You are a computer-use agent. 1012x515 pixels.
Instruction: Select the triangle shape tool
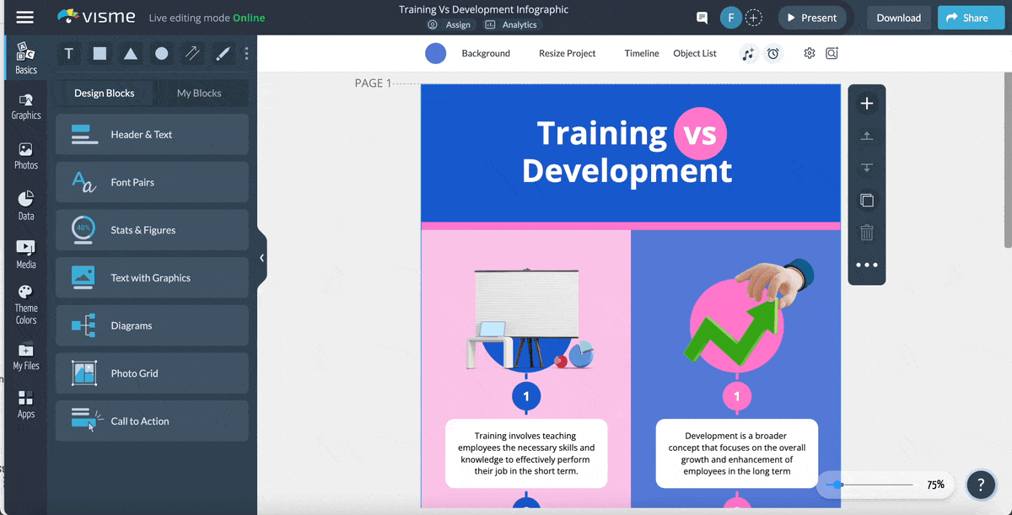pyautogui.click(x=131, y=54)
